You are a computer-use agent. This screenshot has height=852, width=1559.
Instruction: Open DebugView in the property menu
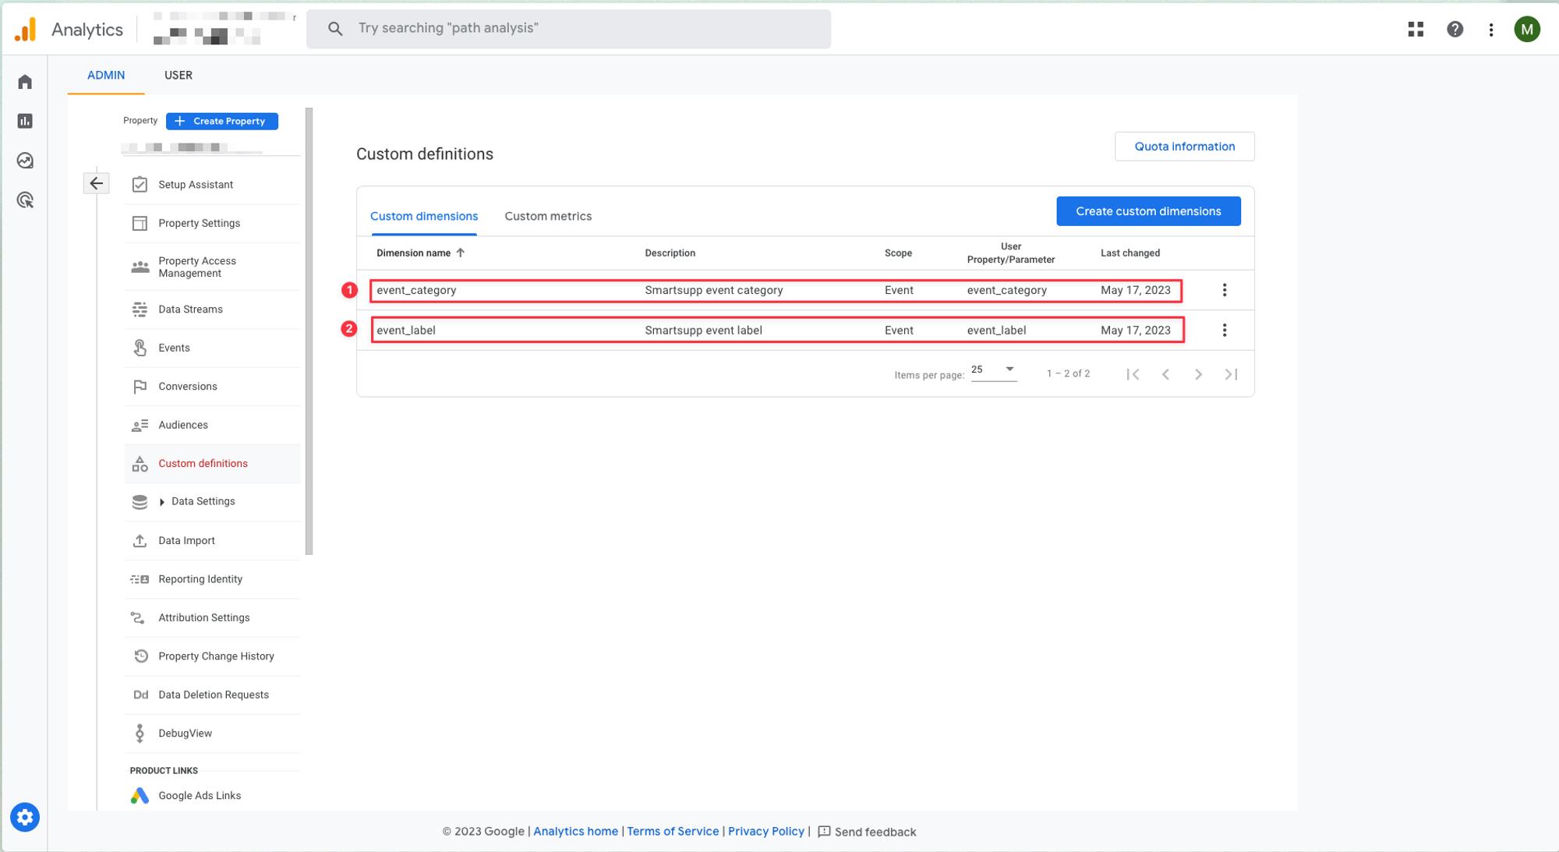pyautogui.click(x=185, y=733)
